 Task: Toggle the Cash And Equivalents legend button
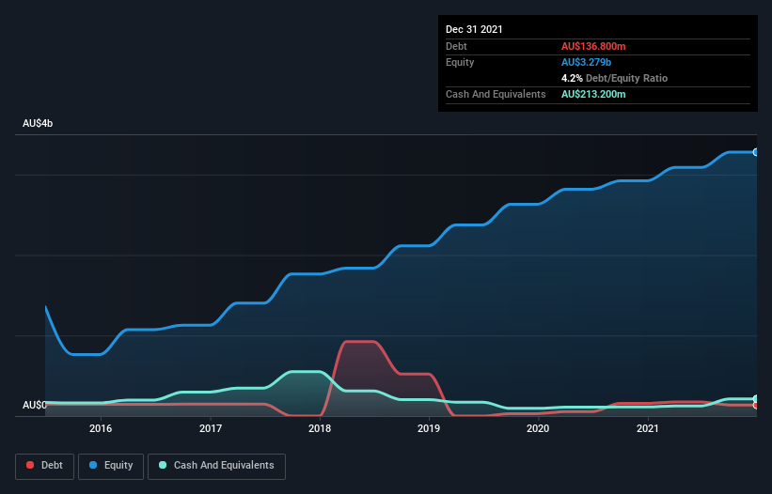tap(216, 466)
